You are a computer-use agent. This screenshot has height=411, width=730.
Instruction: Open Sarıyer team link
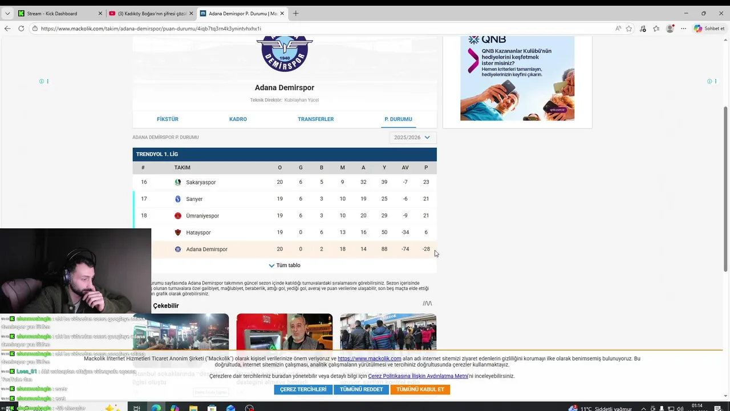pyautogui.click(x=194, y=199)
